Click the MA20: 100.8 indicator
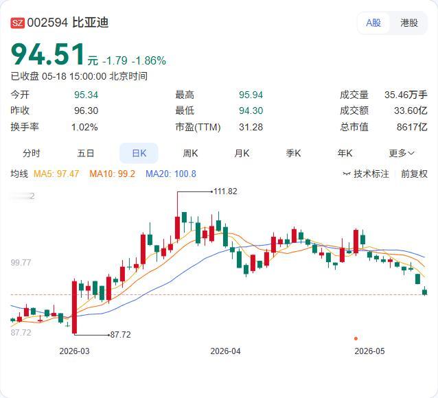Viewport: 438px width, 398px height. (171, 174)
